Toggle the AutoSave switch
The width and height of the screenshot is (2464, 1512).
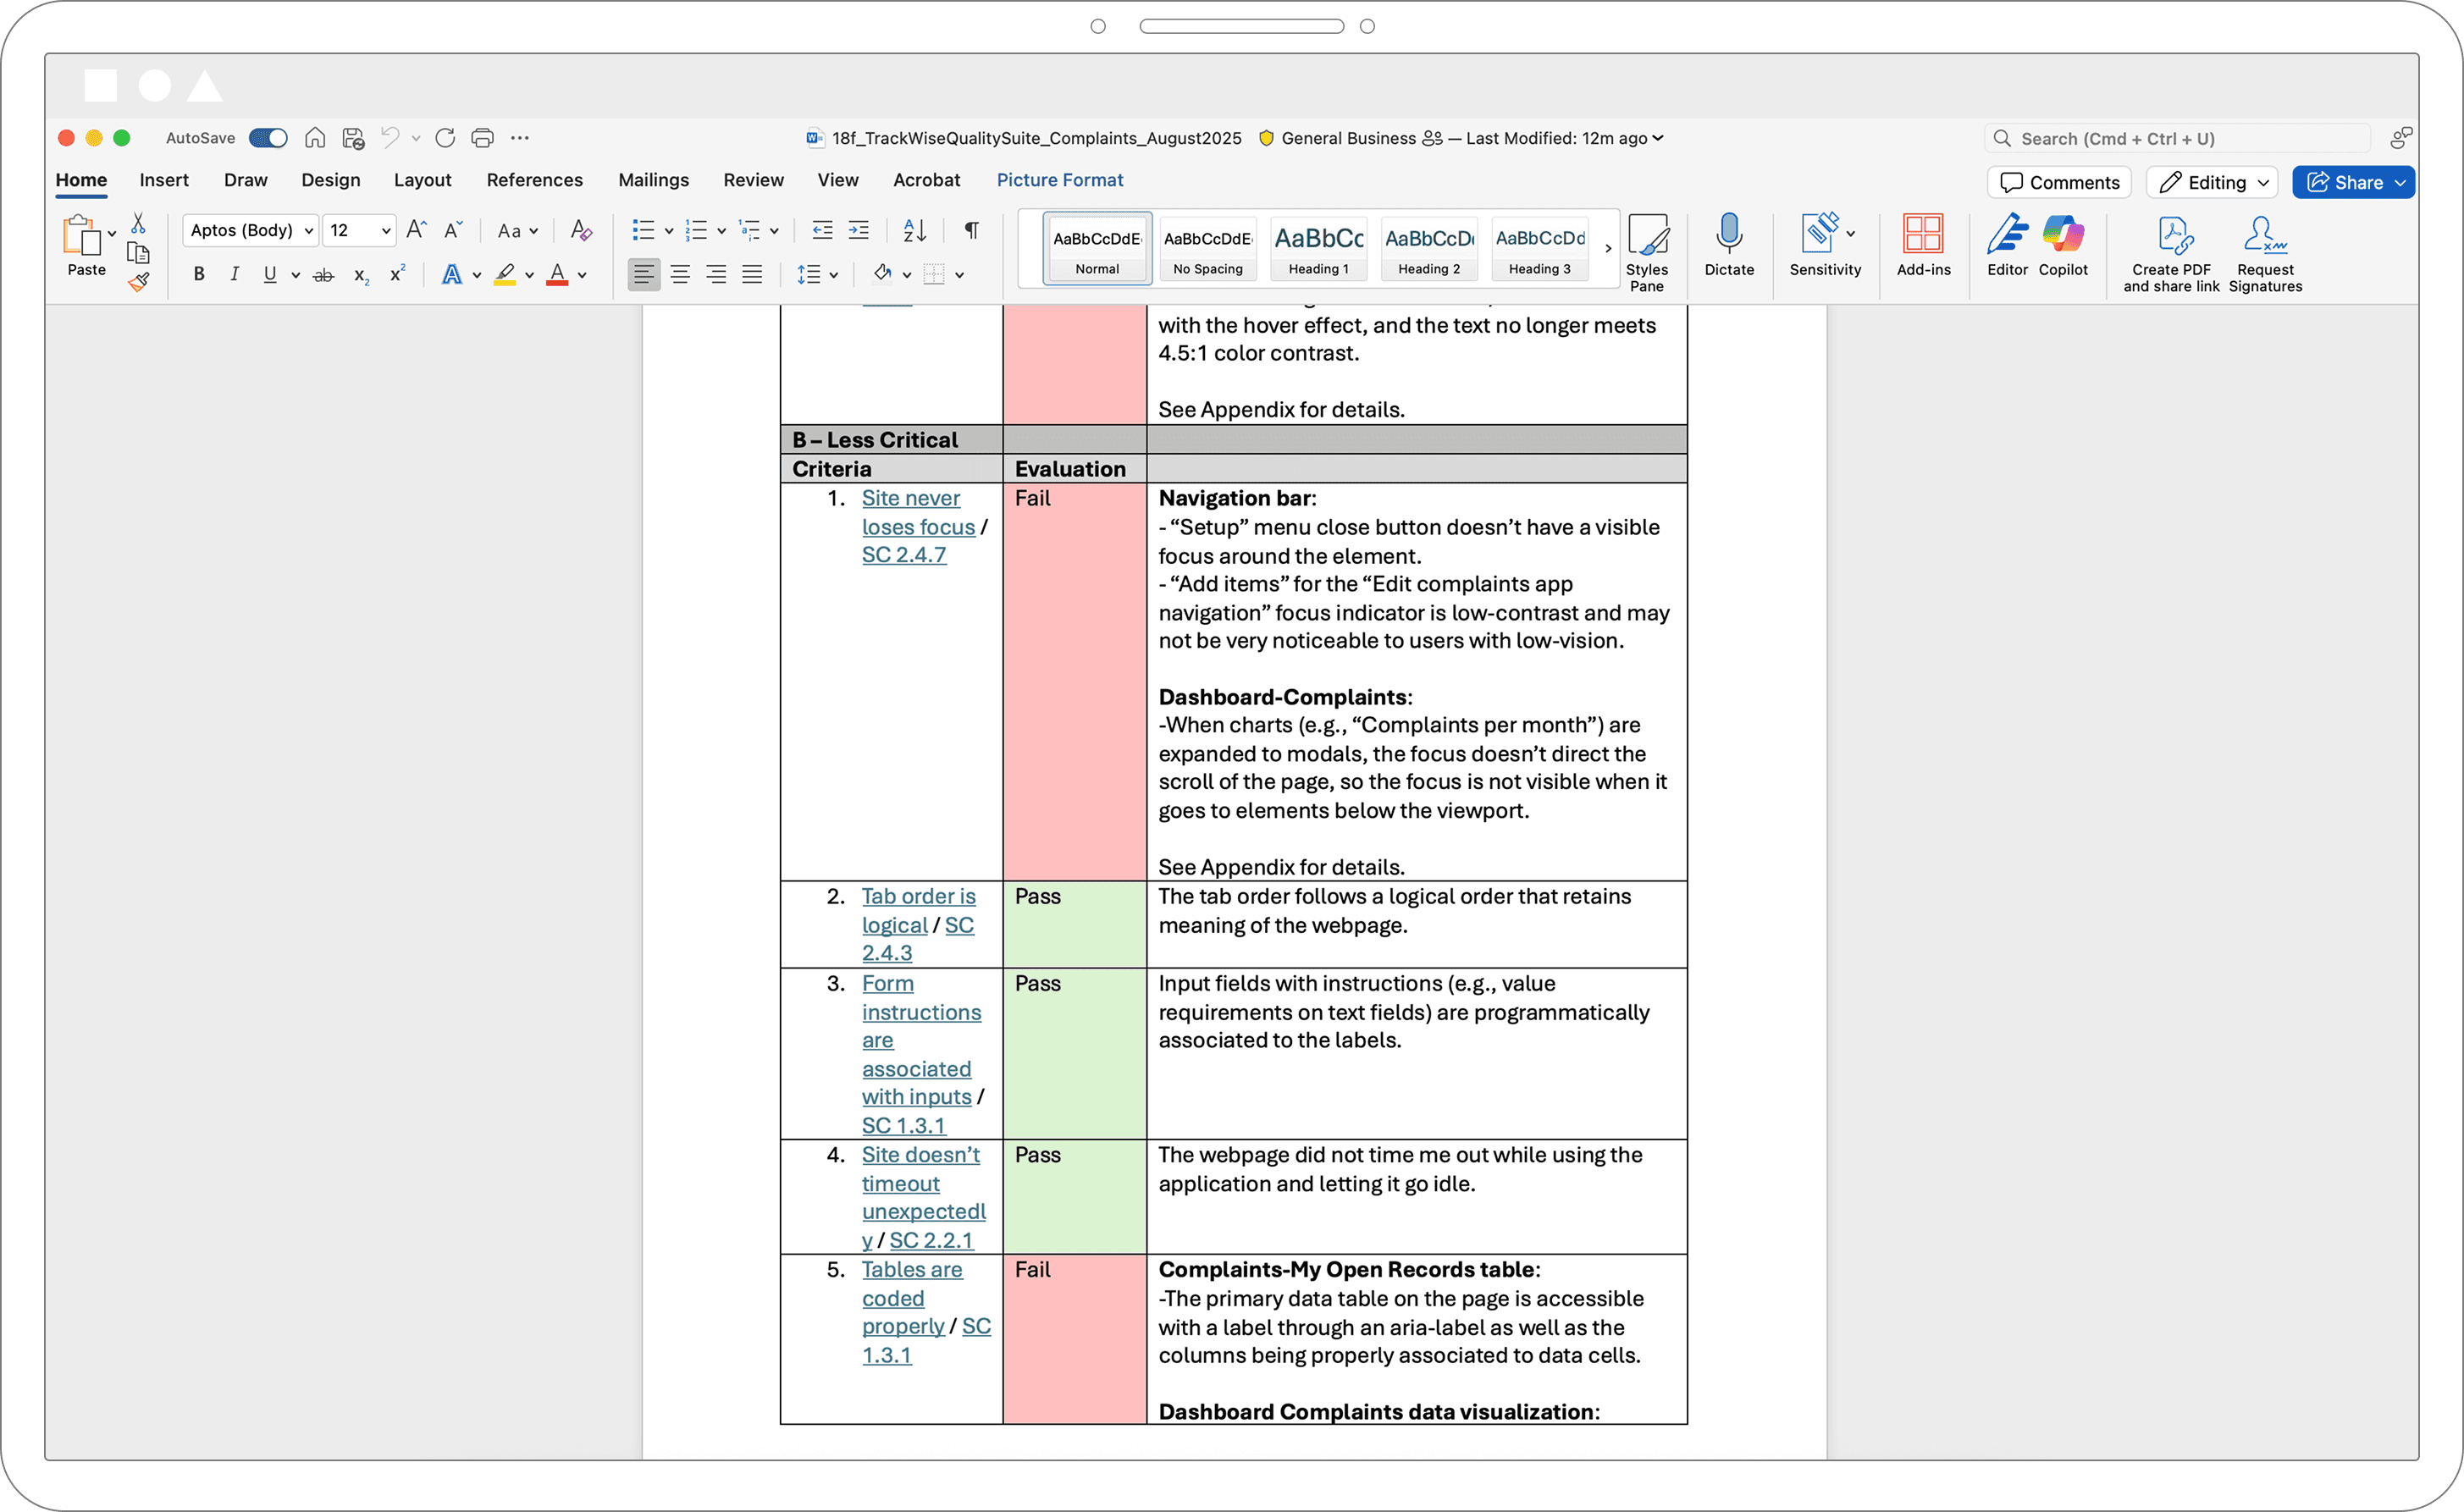click(x=268, y=138)
